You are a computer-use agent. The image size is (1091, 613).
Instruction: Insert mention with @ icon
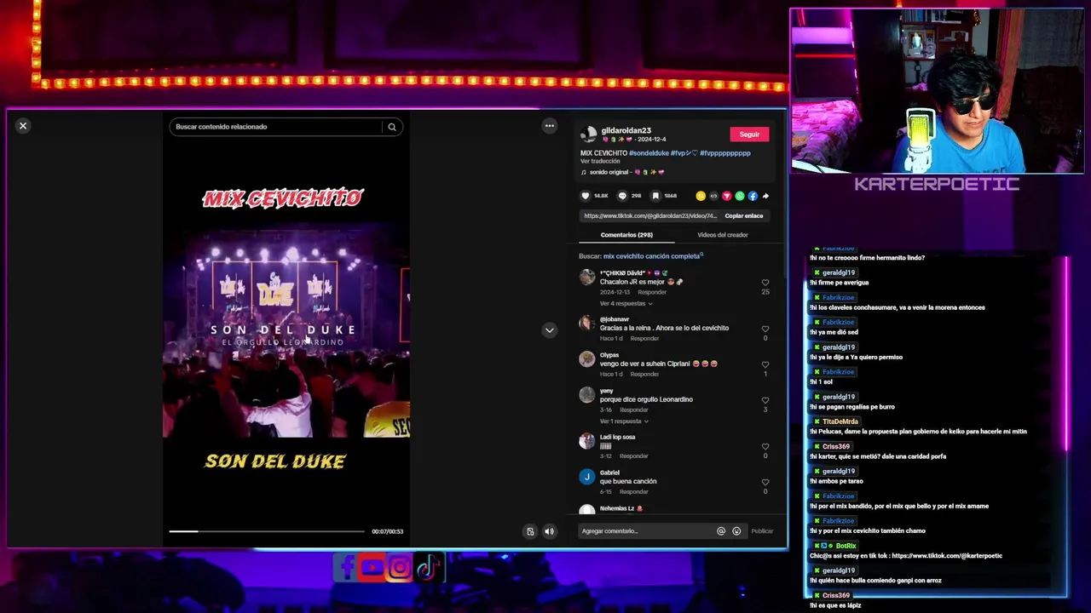[721, 531]
